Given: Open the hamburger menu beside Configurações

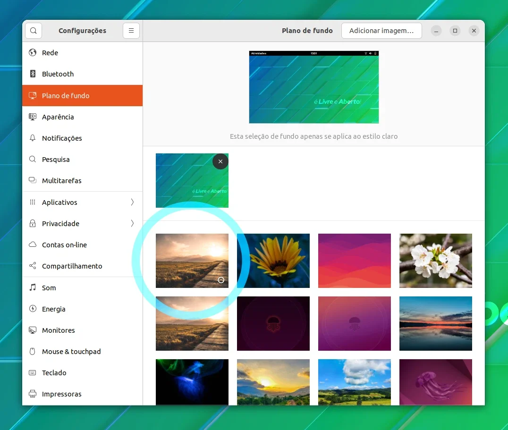Looking at the screenshot, I should [131, 30].
